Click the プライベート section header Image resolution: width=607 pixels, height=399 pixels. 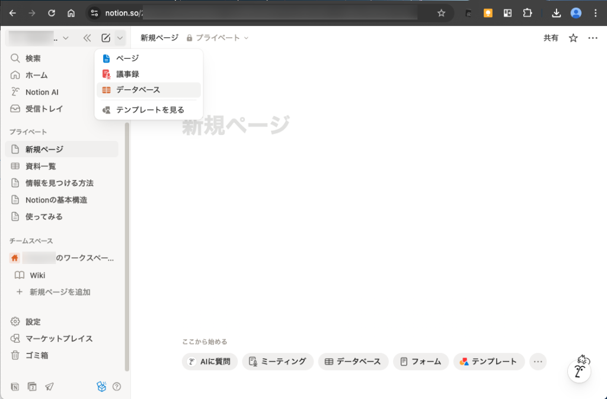[28, 132]
